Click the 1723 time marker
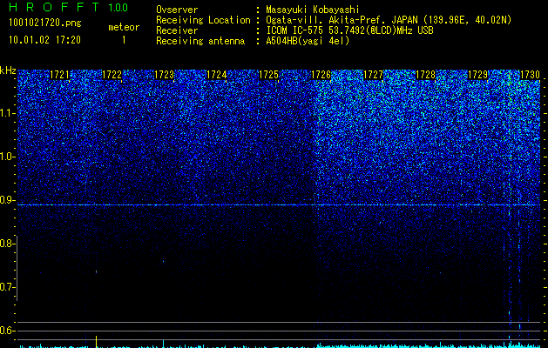548x348 pixels. 165,75
